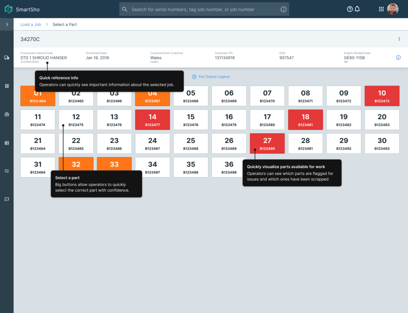Open the user profile avatar menu

(393, 9)
